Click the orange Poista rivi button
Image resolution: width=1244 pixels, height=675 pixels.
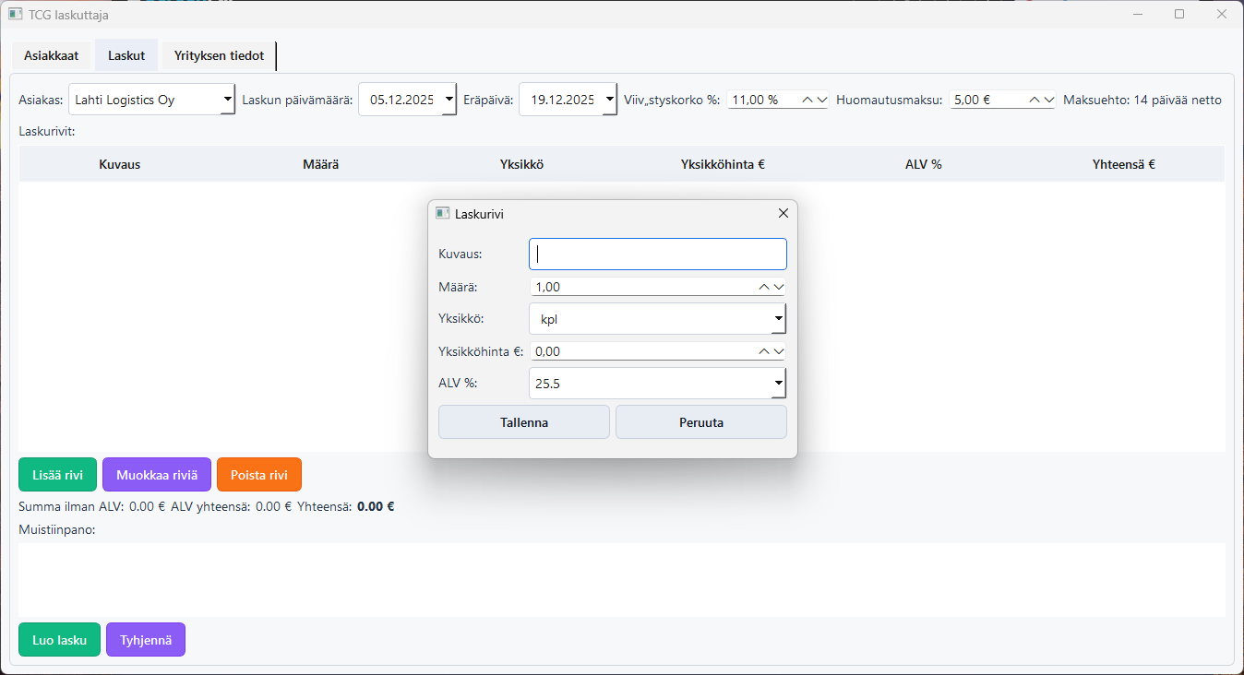[258, 475]
